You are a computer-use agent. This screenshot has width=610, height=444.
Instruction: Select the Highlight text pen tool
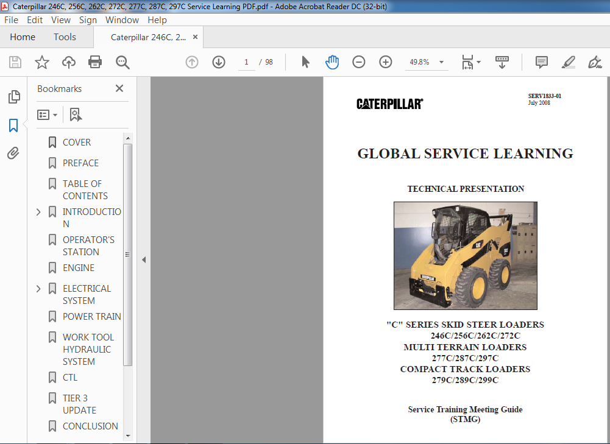click(x=569, y=62)
